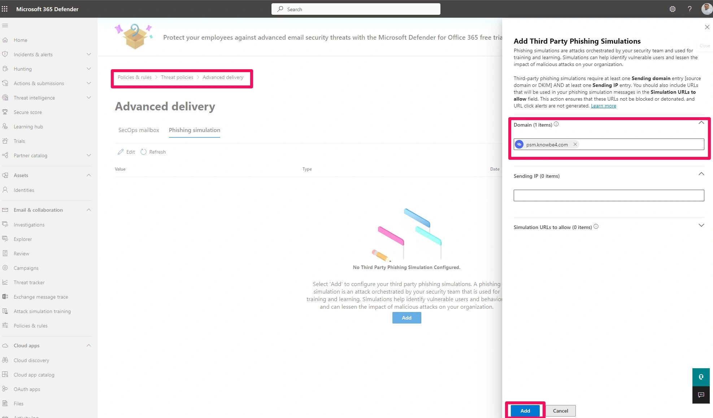Collapse the Email & collaboration section
The width and height of the screenshot is (713, 418).
[88, 210]
